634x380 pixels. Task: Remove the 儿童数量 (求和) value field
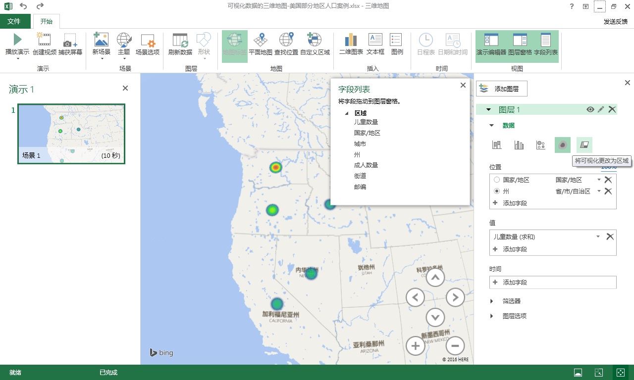pyautogui.click(x=610, y=237)
